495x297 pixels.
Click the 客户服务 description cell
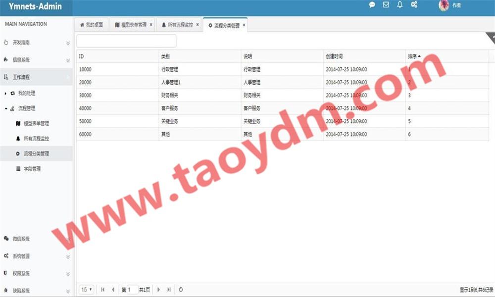tap(282, 108)
